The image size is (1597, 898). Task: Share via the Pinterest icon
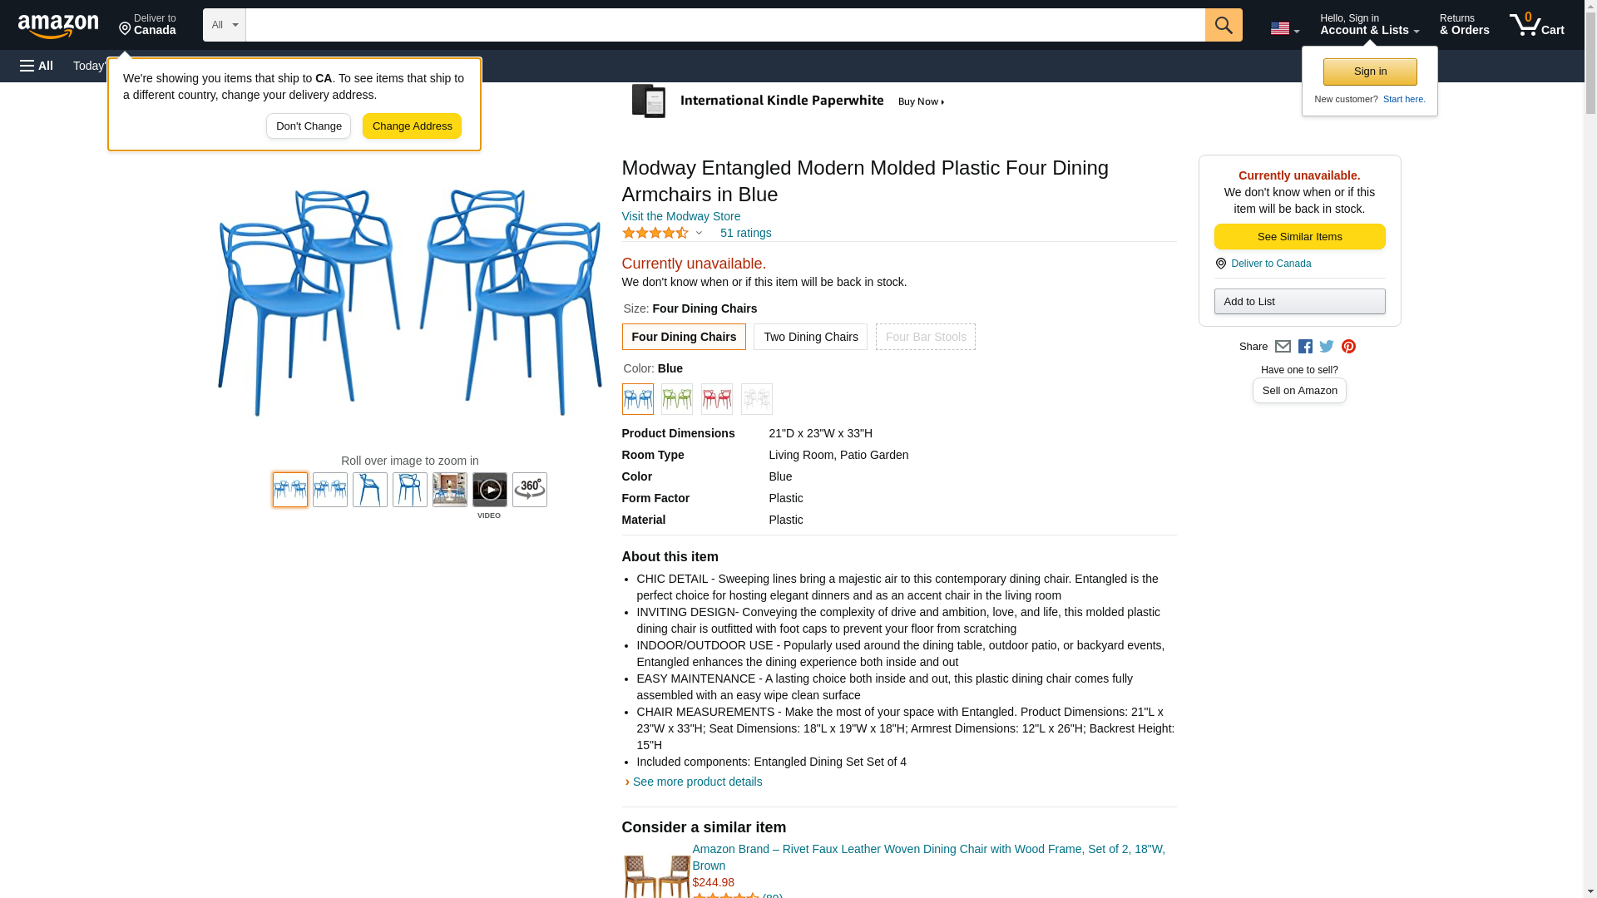pyautogui.click(x=1348, y=347)
